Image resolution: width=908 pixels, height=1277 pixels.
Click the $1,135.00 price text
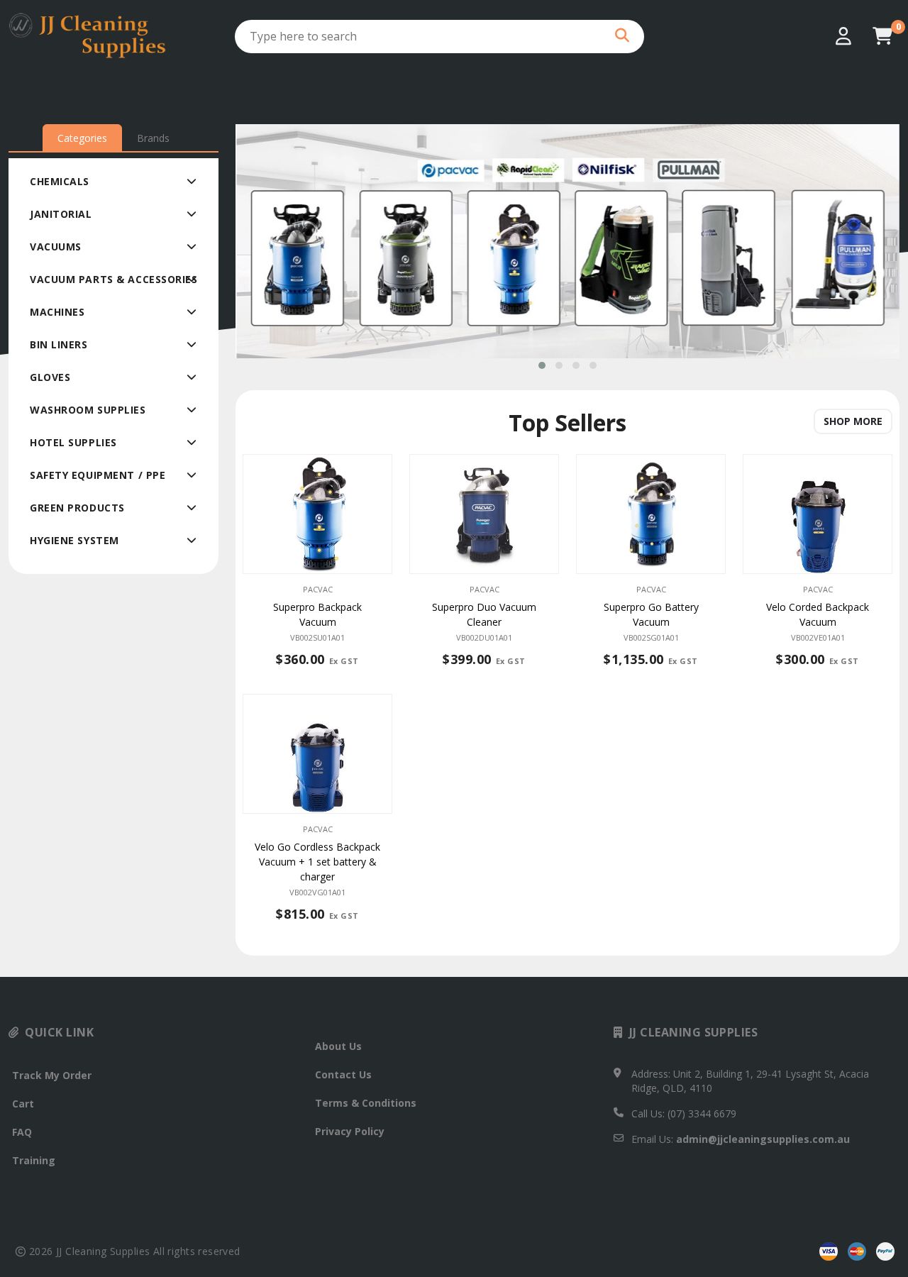click(x=633, y=660)
